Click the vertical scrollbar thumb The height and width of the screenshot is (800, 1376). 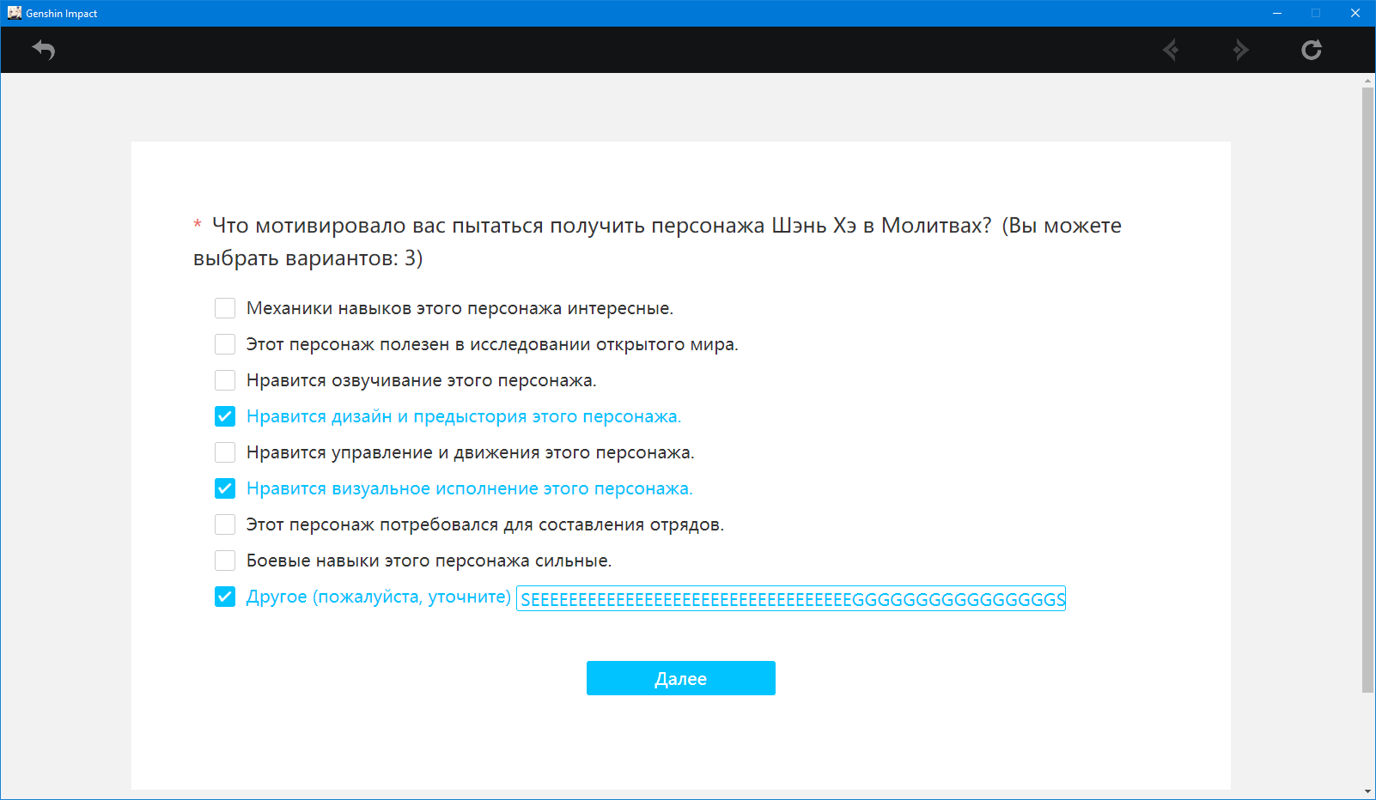click(1368, 390)
